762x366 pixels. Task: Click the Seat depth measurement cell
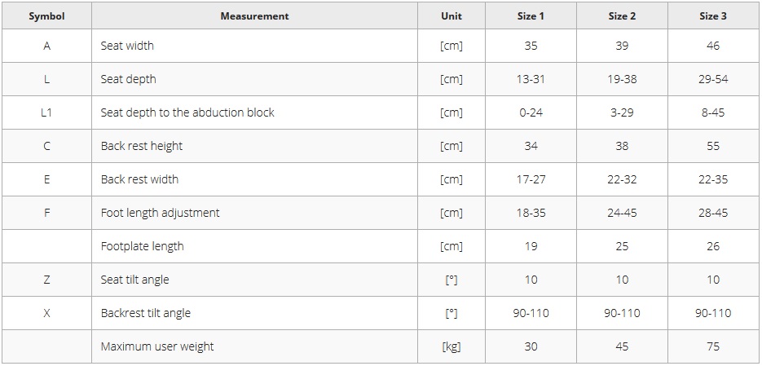click(x=254, y=79)
